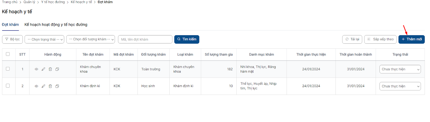Duplicate the Khám chuyên khoa exam row
430x122 pixels.
point(57,69)
